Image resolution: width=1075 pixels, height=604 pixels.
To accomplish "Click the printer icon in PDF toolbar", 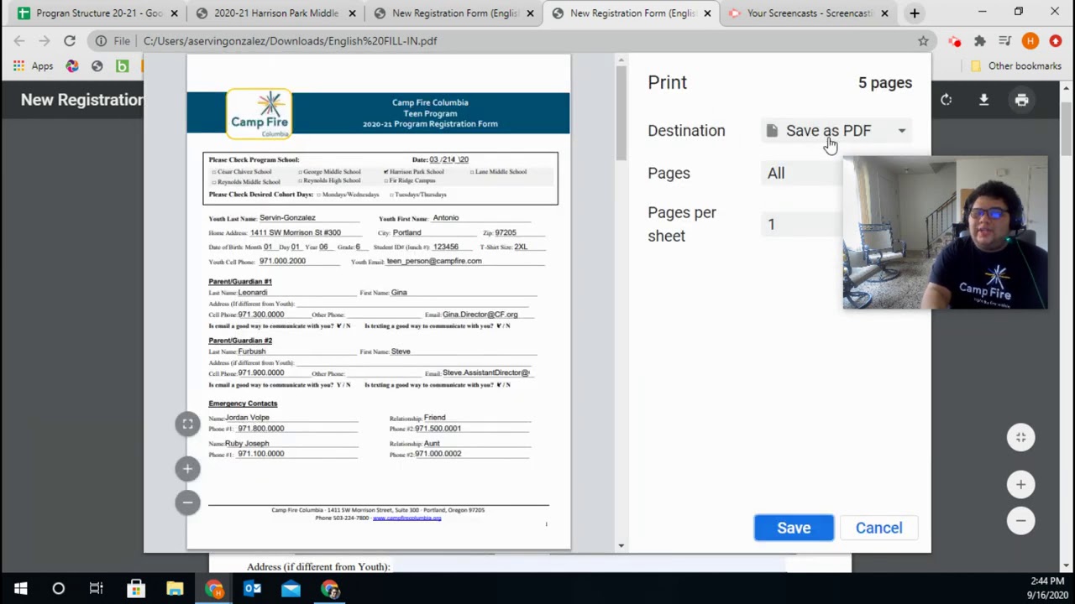I will pos(1021,100).
